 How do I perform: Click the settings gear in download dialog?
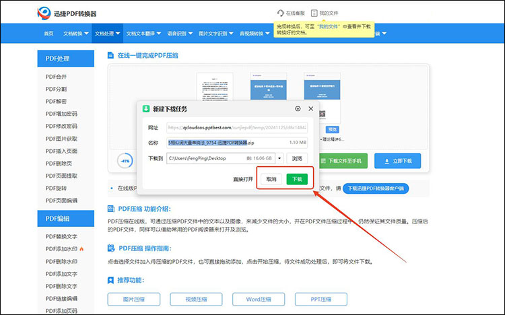coord(298,109)
